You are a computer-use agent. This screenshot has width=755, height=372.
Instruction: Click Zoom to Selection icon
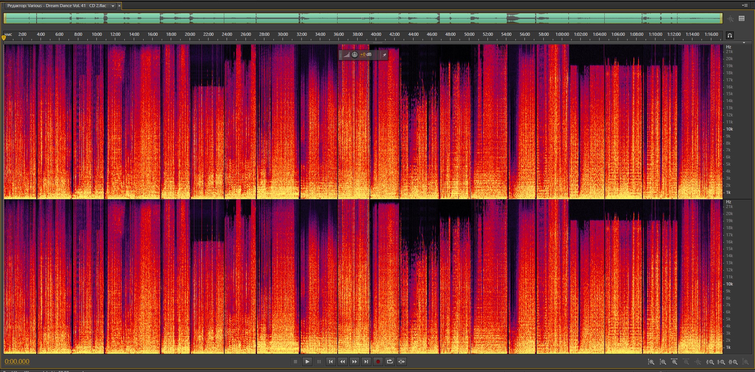(733, 362)
